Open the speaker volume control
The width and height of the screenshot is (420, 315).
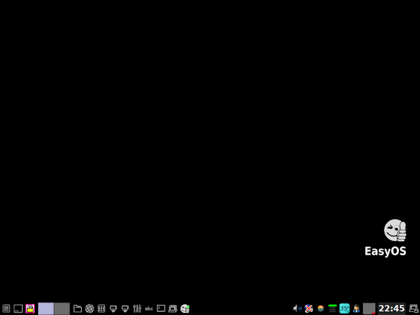[x=297, y=308]
